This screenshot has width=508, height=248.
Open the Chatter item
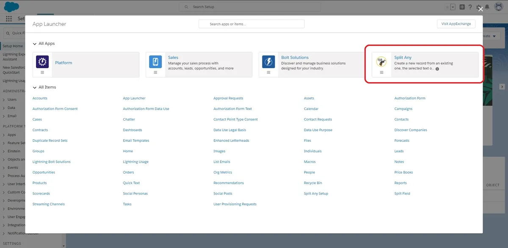[129, 119]
